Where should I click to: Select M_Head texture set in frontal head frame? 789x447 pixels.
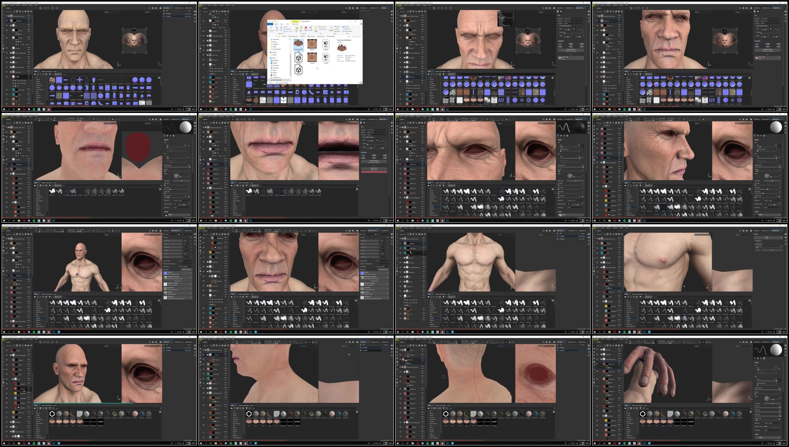pyautogui.click(x=178, y=16)
